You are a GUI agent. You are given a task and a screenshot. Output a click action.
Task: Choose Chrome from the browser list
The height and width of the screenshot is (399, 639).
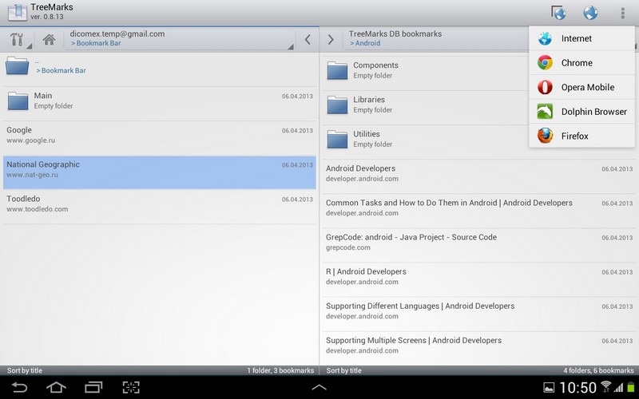click(x=582, y=63)
